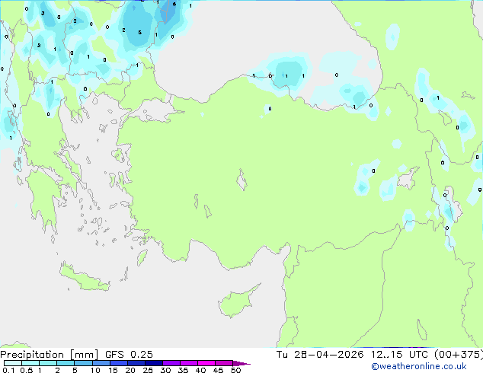The height and width of the screenshot is (373, 483).
Task: Pick the 40–45 mm magenta swatch
Action: pos(206,363)
